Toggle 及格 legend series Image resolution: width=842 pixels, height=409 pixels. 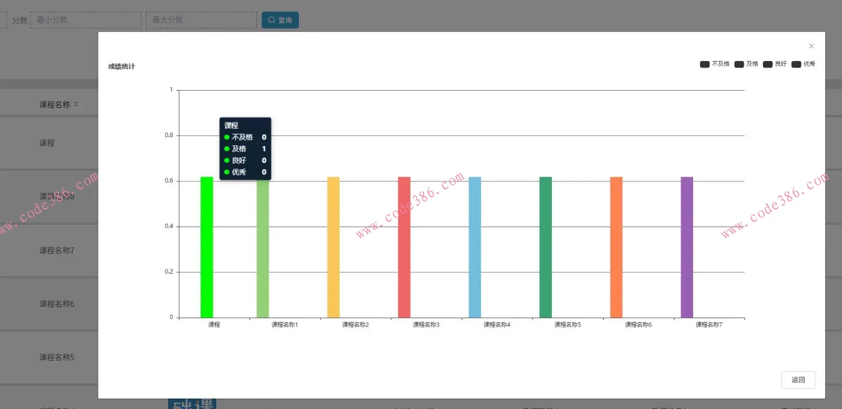pos(746,64)
